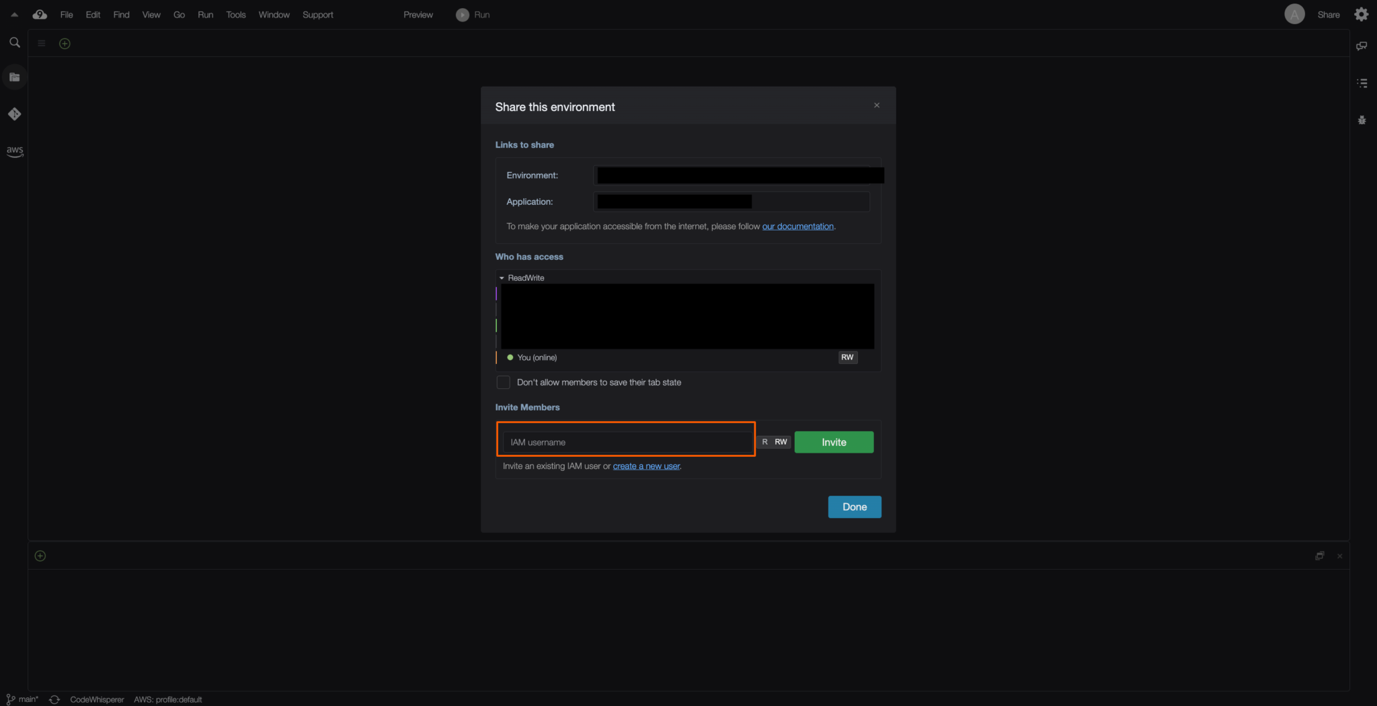The image size is (1377, 706).
Task: Select R read-only permission for the invite
Action: (764, 442)
